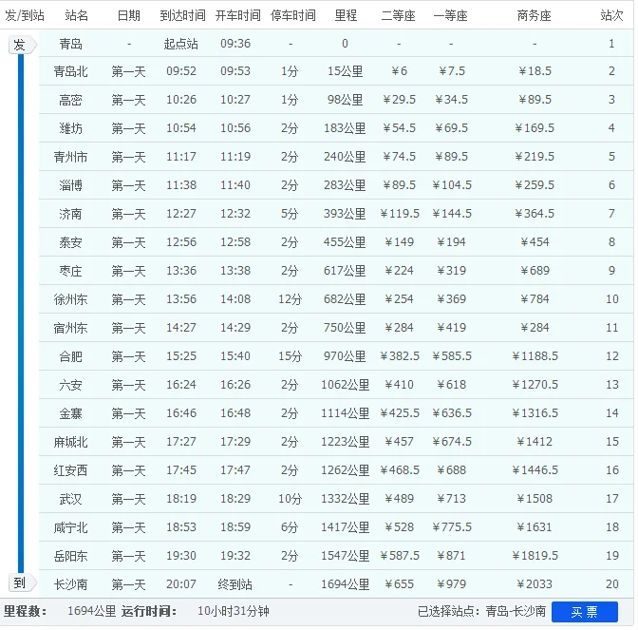Select the 发 departure marker icon
638x630 pixels.
(x=23, y=45)
